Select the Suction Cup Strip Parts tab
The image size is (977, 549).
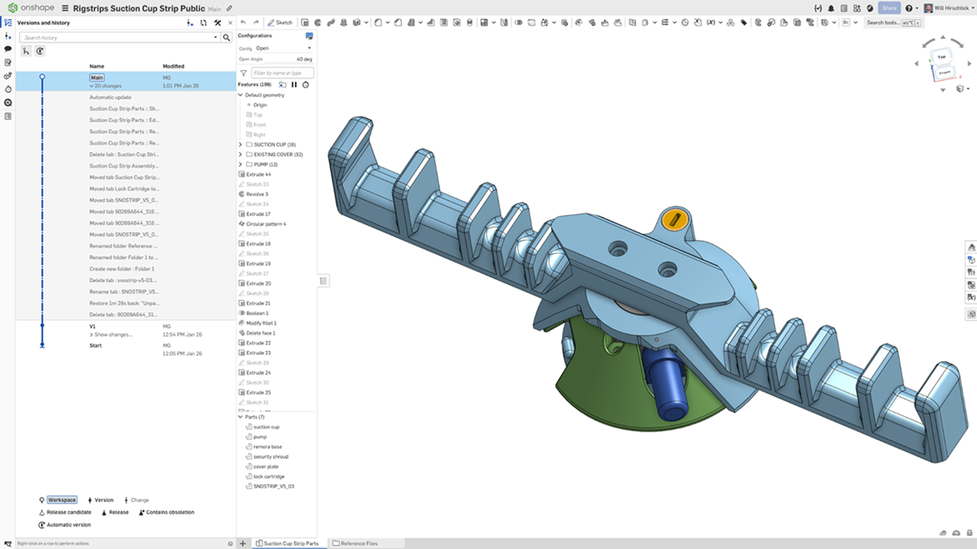point(288,543)
